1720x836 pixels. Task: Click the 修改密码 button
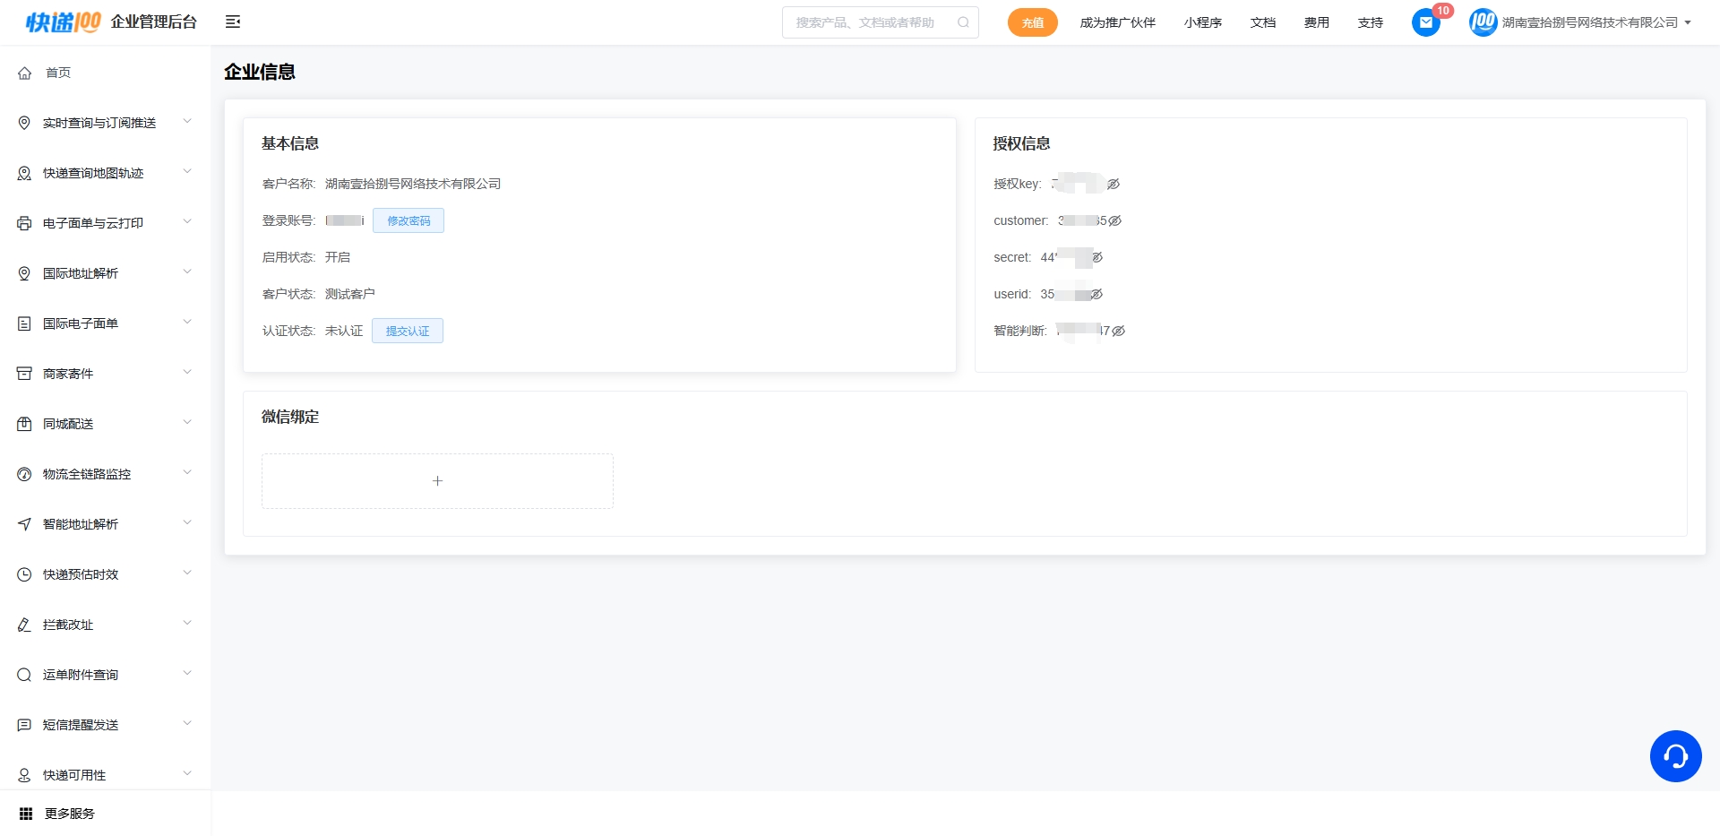click(x=408, y=220)
